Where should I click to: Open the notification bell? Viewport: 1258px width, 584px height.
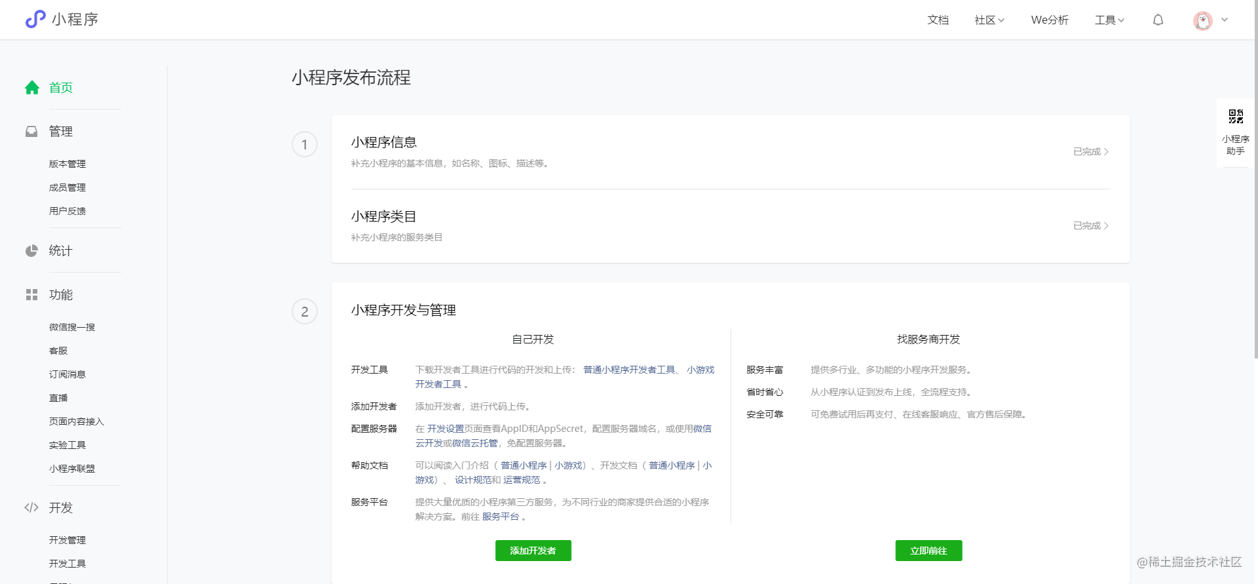[1158, 20]
